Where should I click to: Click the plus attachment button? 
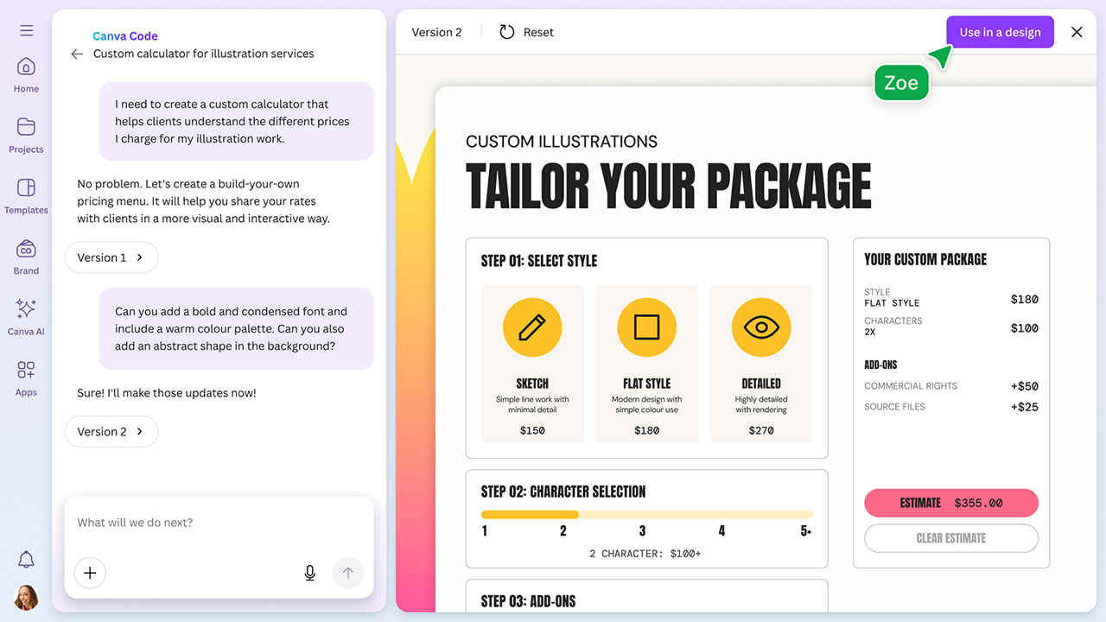90,573
